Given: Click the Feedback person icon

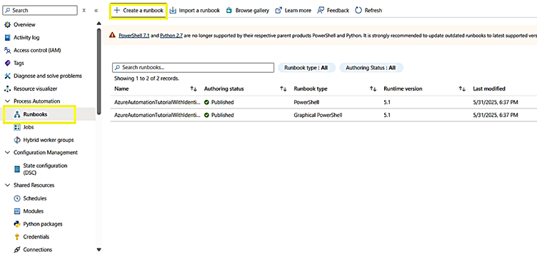Looking at the screenshot, I should click(x=321, y=10).
